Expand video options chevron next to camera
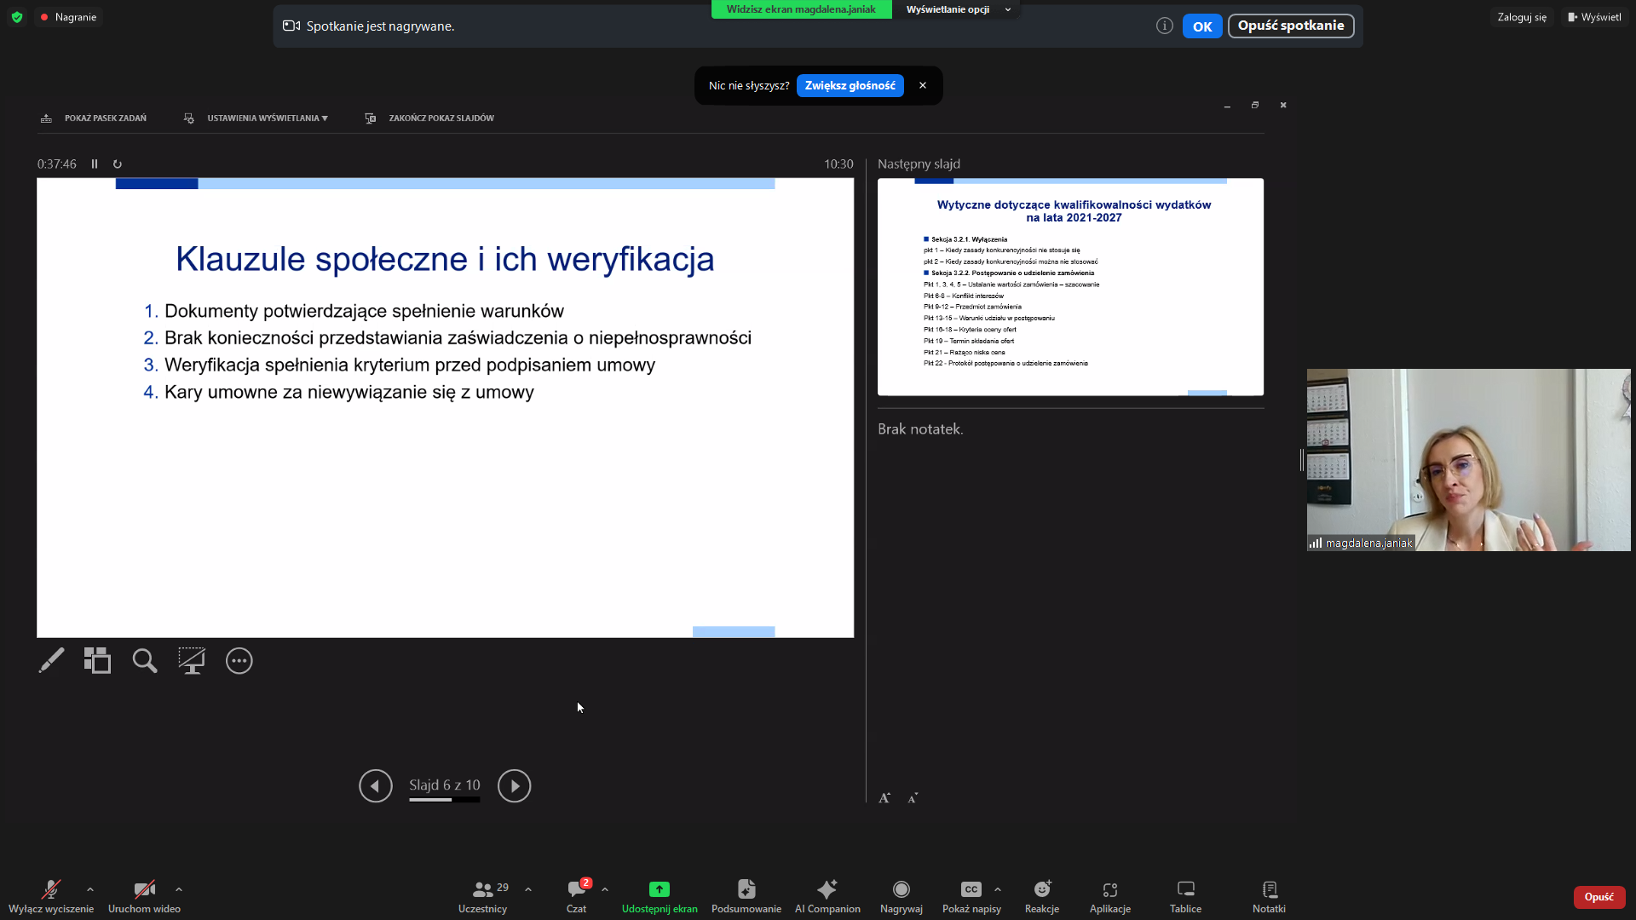This screenshot has width=1636, height=920. [x=179, y=889]
